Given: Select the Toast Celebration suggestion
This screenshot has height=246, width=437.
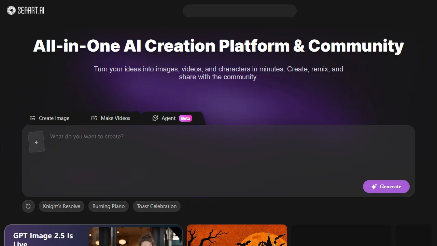Looking at the screenshot, I should coord(157,206).
